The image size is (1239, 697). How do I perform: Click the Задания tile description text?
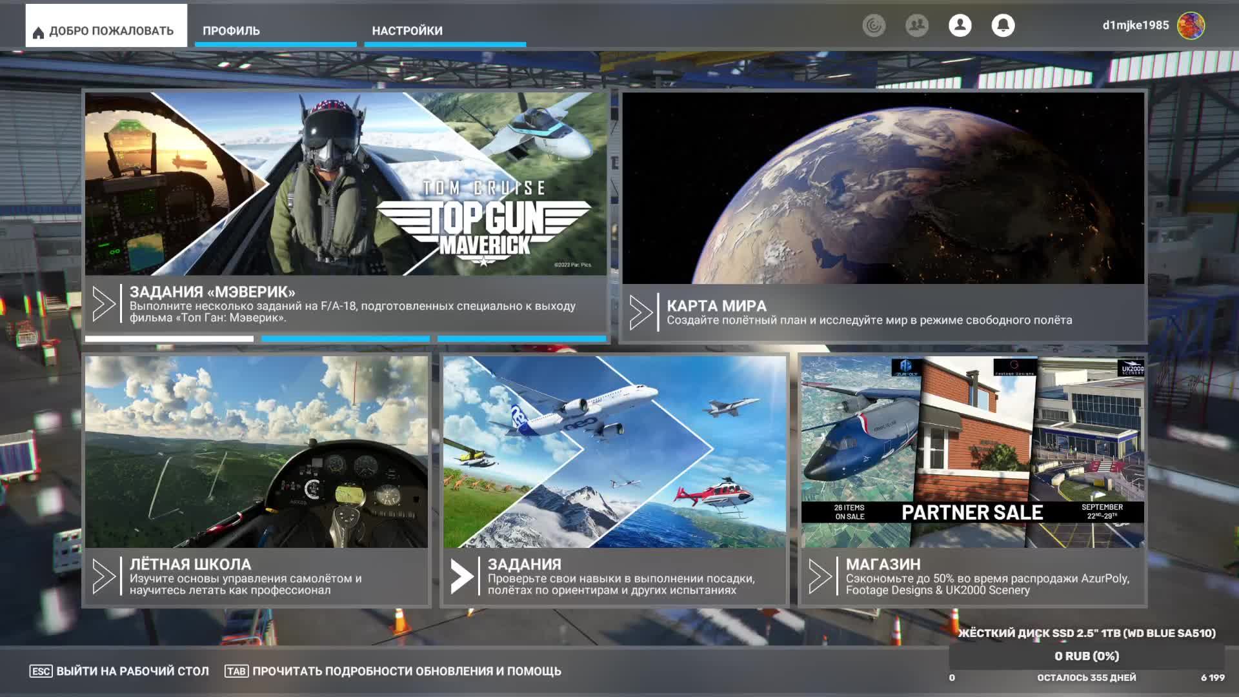(621, 584)
